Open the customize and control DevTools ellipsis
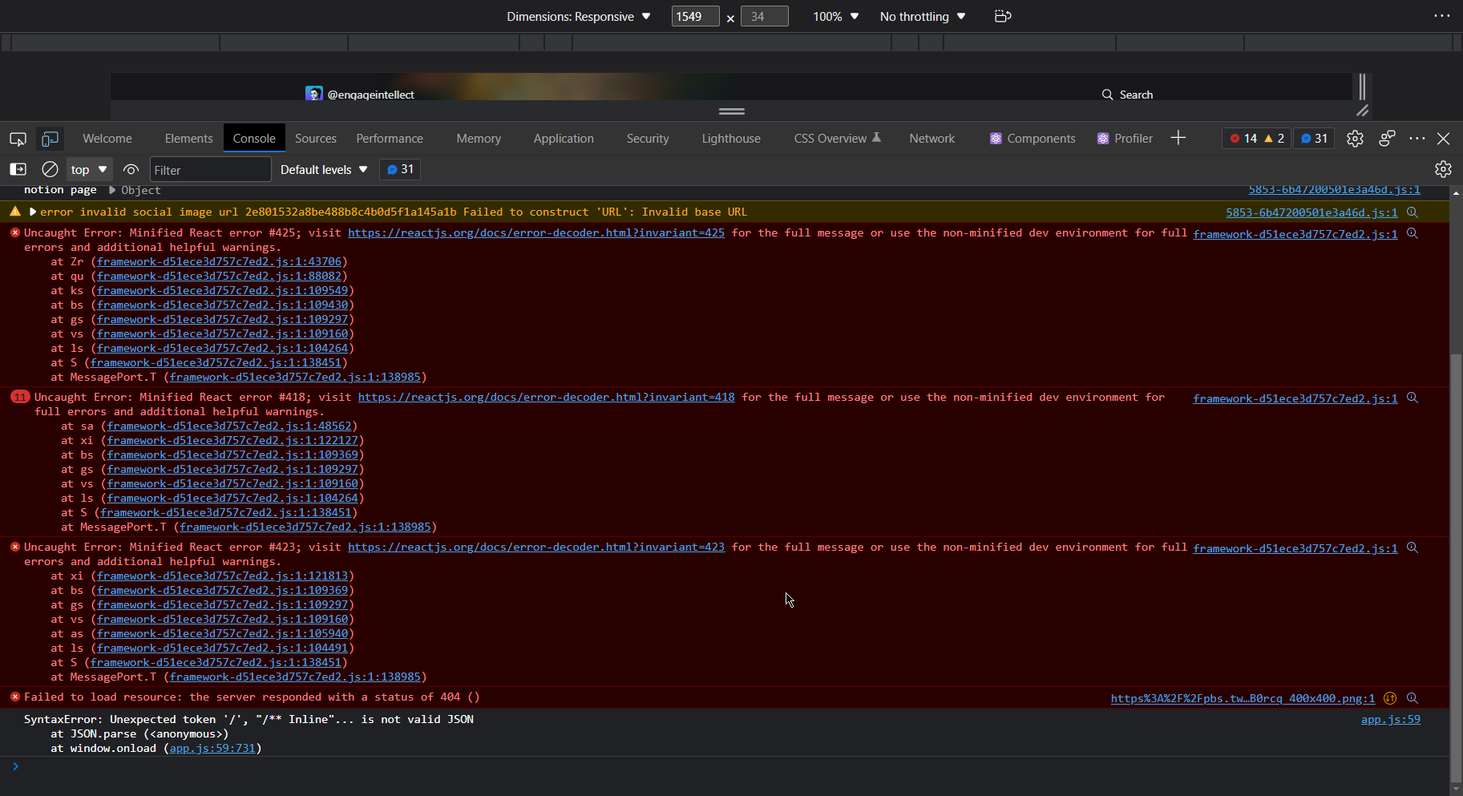 coord(1417,139)
